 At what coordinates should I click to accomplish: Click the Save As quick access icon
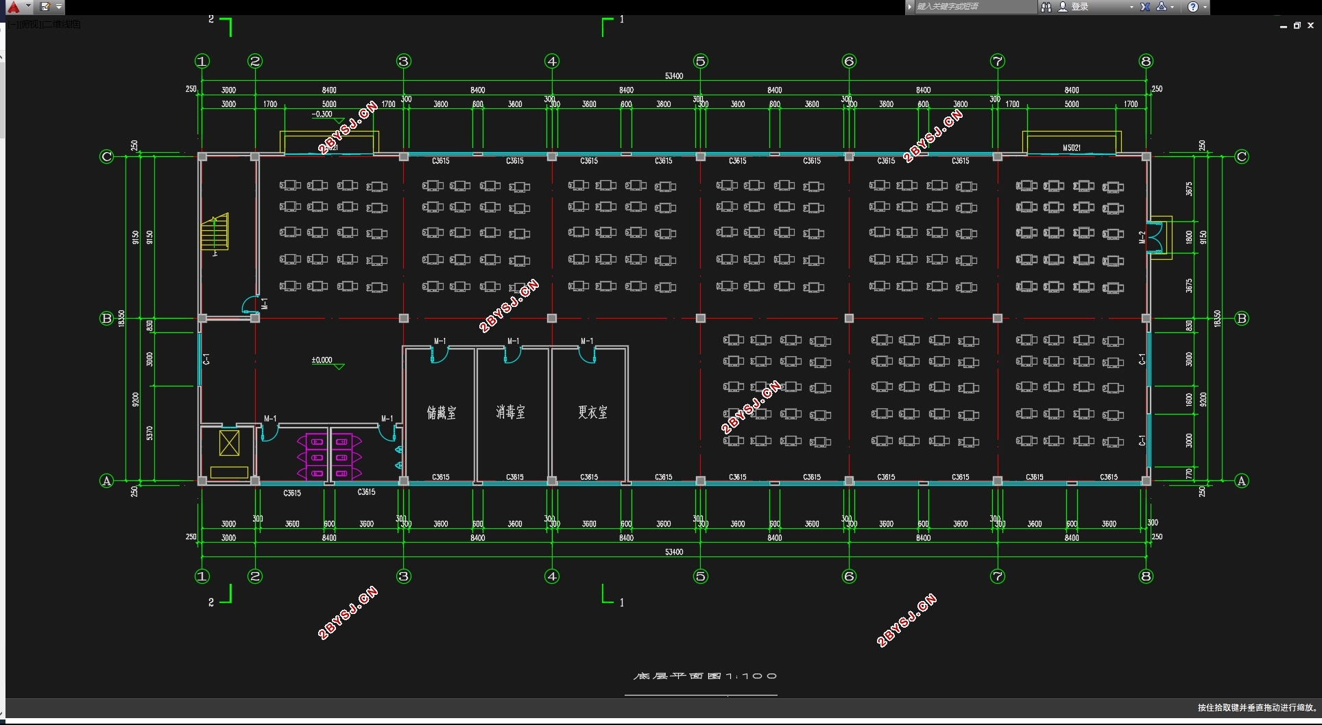45,7
